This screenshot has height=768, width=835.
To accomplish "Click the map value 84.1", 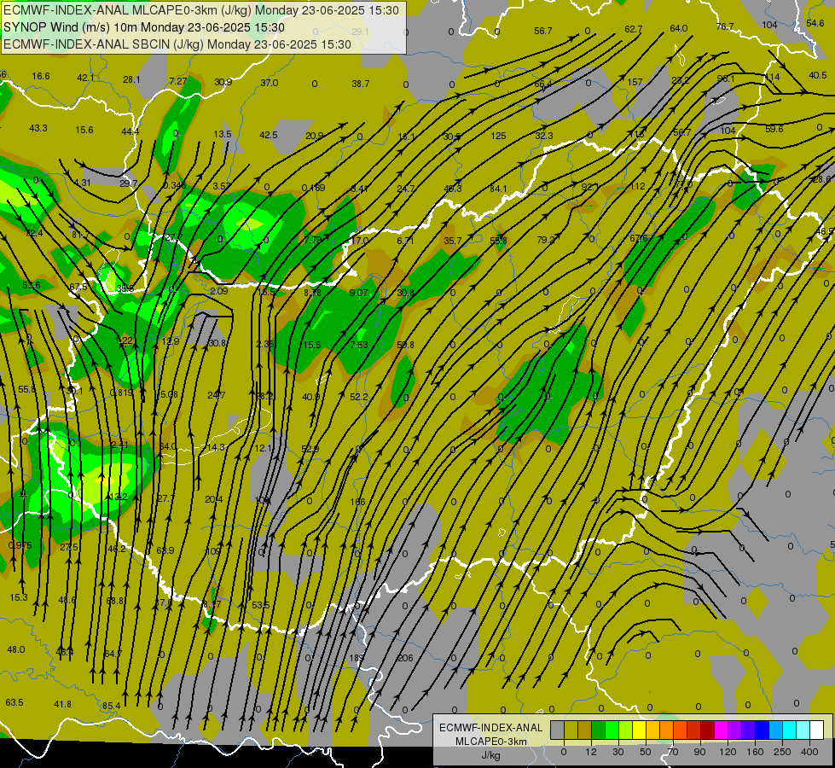I will pos(498,188).
